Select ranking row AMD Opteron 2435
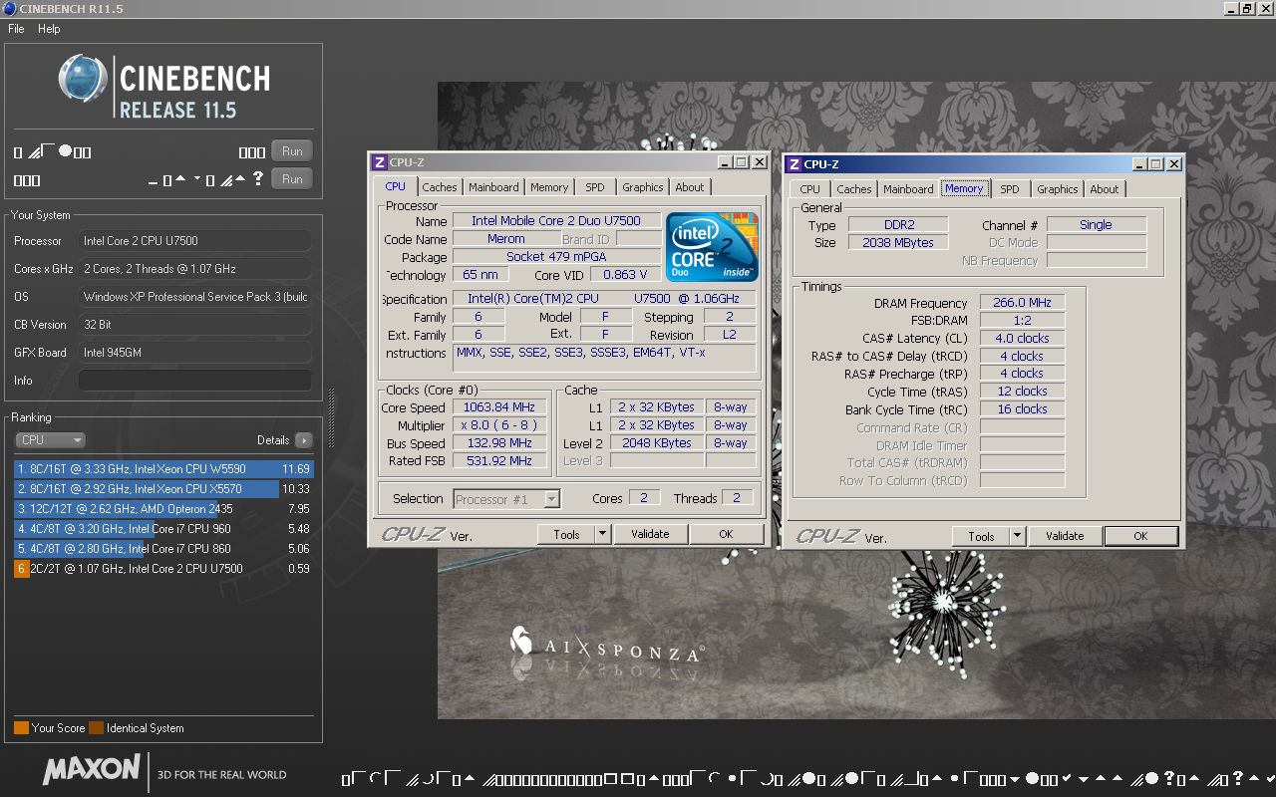This screenshot has width=1276, height=797. 163,509
